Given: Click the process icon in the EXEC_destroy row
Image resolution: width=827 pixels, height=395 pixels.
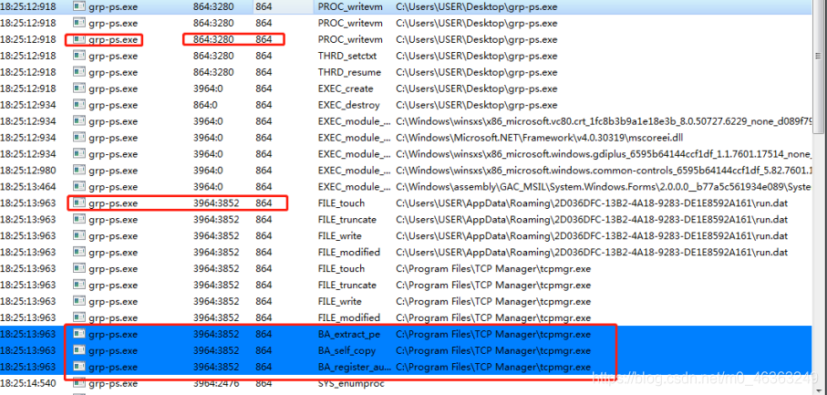Looking at the screenshot, I should point(79,105).
